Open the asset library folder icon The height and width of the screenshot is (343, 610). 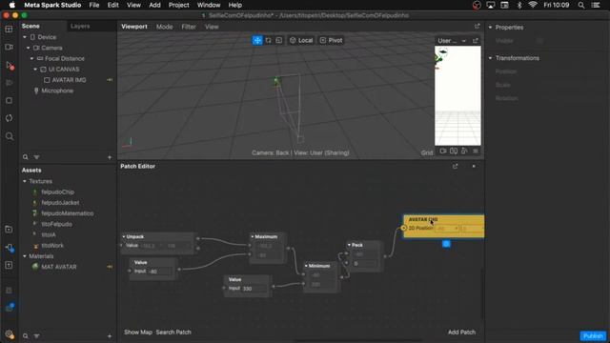coord(9,229)
